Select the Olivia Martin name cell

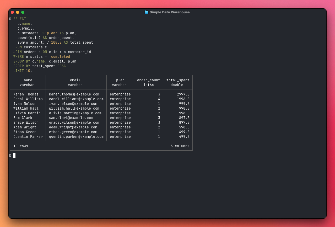27,113
